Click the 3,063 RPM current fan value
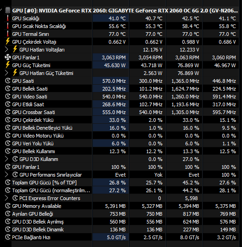 pyautogui.click(x=114, y=57)
